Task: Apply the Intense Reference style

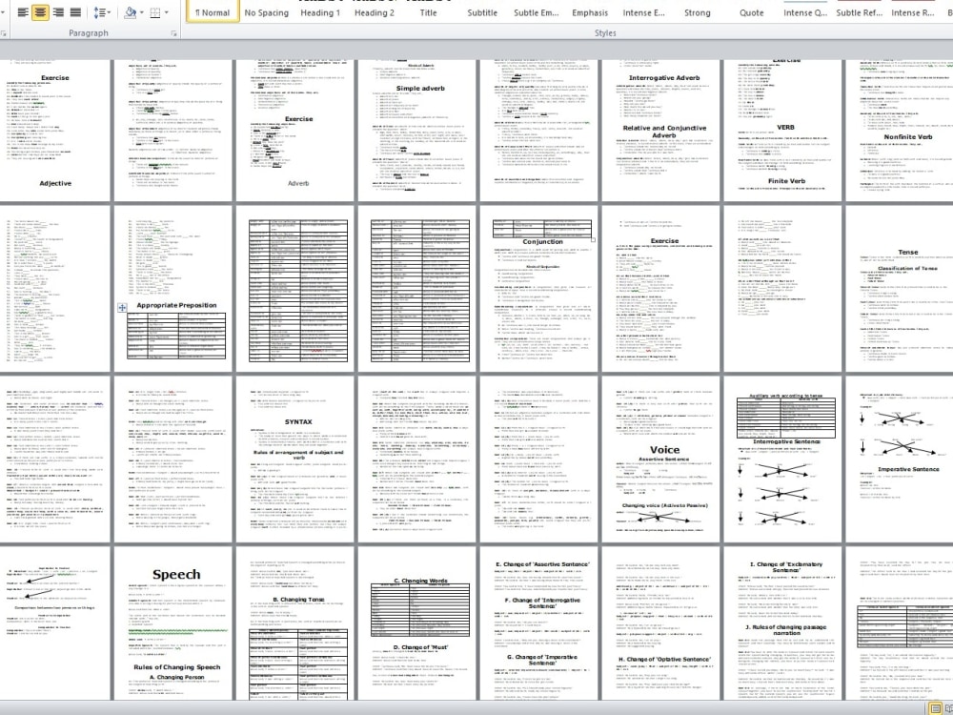Action: point(912,12)
